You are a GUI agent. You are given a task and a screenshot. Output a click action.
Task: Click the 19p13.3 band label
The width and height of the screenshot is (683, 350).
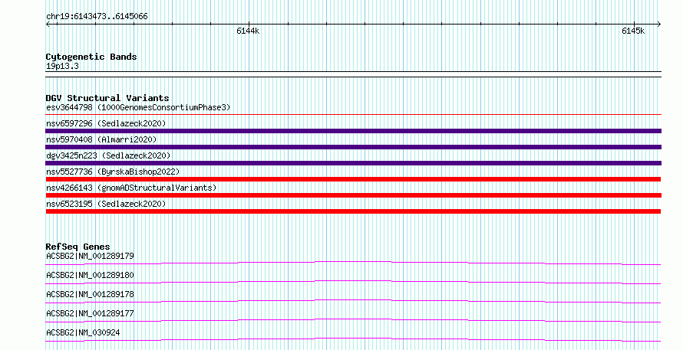click(x=62, y=66)
